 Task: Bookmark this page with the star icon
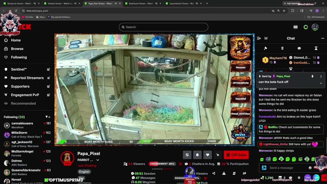pyautogui.click(x=284, y=11)
